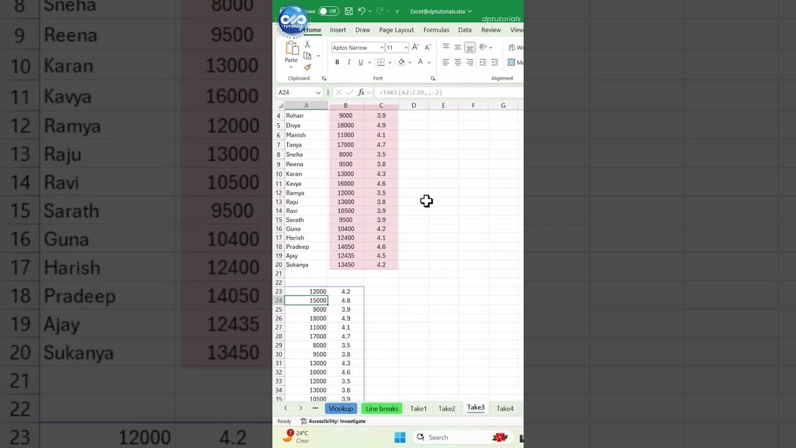Open the Border style dropdown
Viewport: 796px width, 448px height.
coord(389,62)
